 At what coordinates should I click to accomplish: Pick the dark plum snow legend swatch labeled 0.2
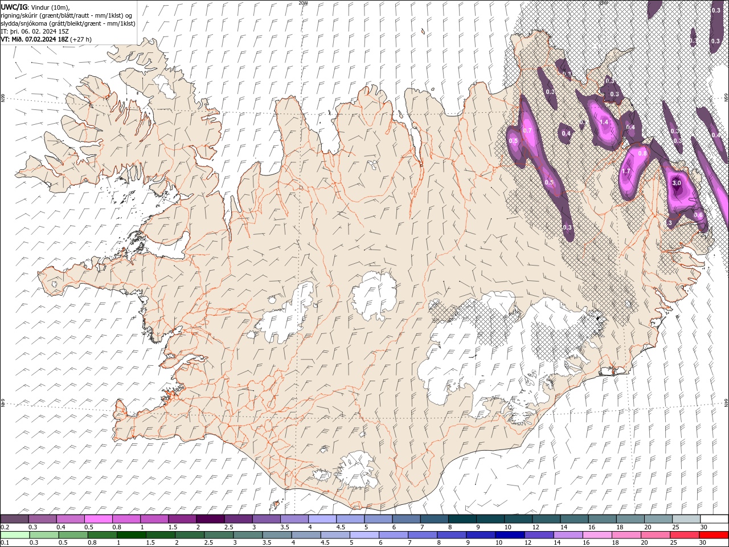[x=14, y=519]
